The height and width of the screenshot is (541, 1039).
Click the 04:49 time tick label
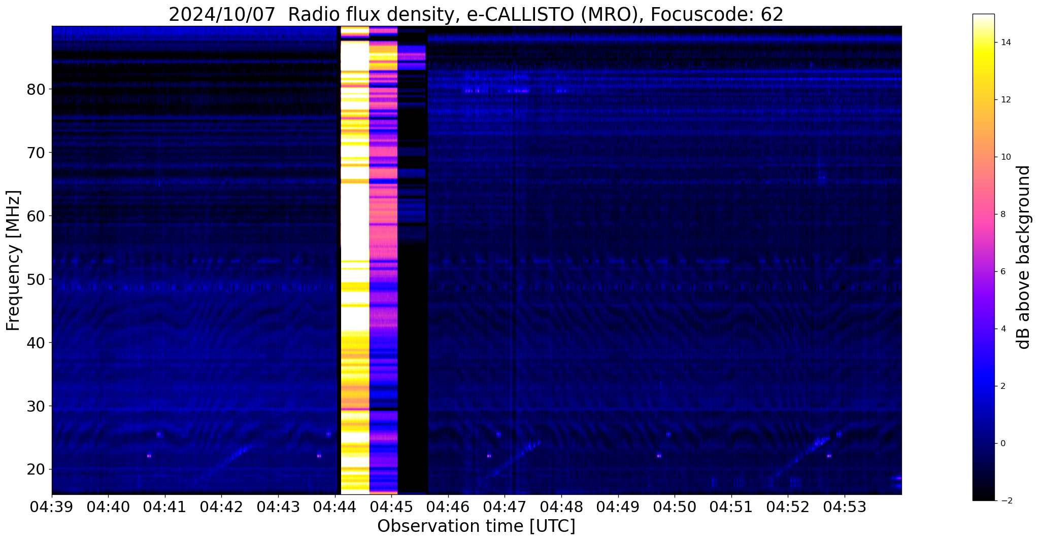[x=618, y=507]
